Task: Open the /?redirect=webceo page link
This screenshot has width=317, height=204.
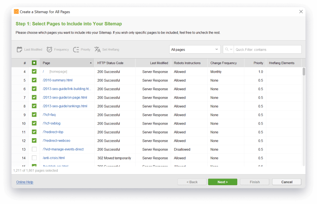Action: (x=56, y=141)
